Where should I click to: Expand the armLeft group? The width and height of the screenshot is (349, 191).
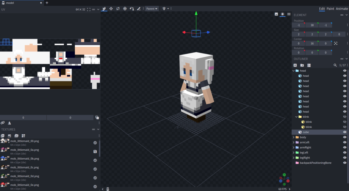[x=293, y=142]
